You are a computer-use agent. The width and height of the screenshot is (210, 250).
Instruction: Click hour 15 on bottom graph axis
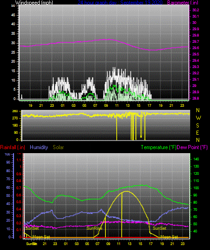tap(140, 244)
